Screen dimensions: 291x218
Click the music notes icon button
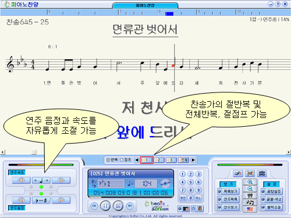coord(250,202)
